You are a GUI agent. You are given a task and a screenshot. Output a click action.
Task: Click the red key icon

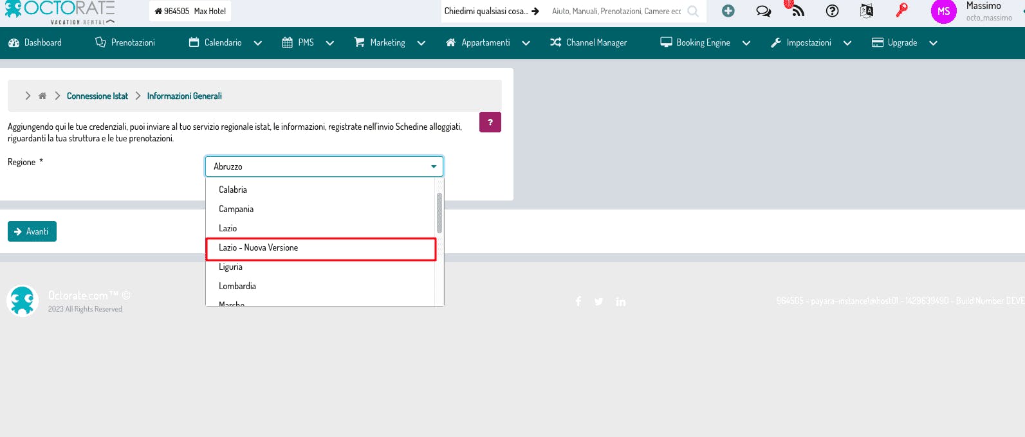tap(902, 10)
